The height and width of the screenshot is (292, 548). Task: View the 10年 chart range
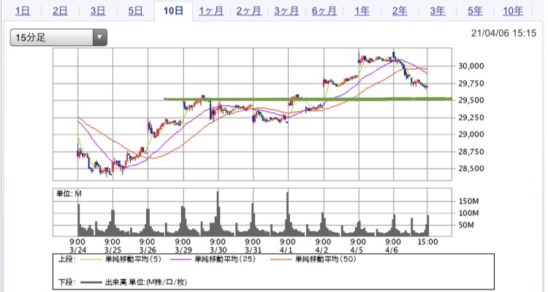[x=513, y=11]
